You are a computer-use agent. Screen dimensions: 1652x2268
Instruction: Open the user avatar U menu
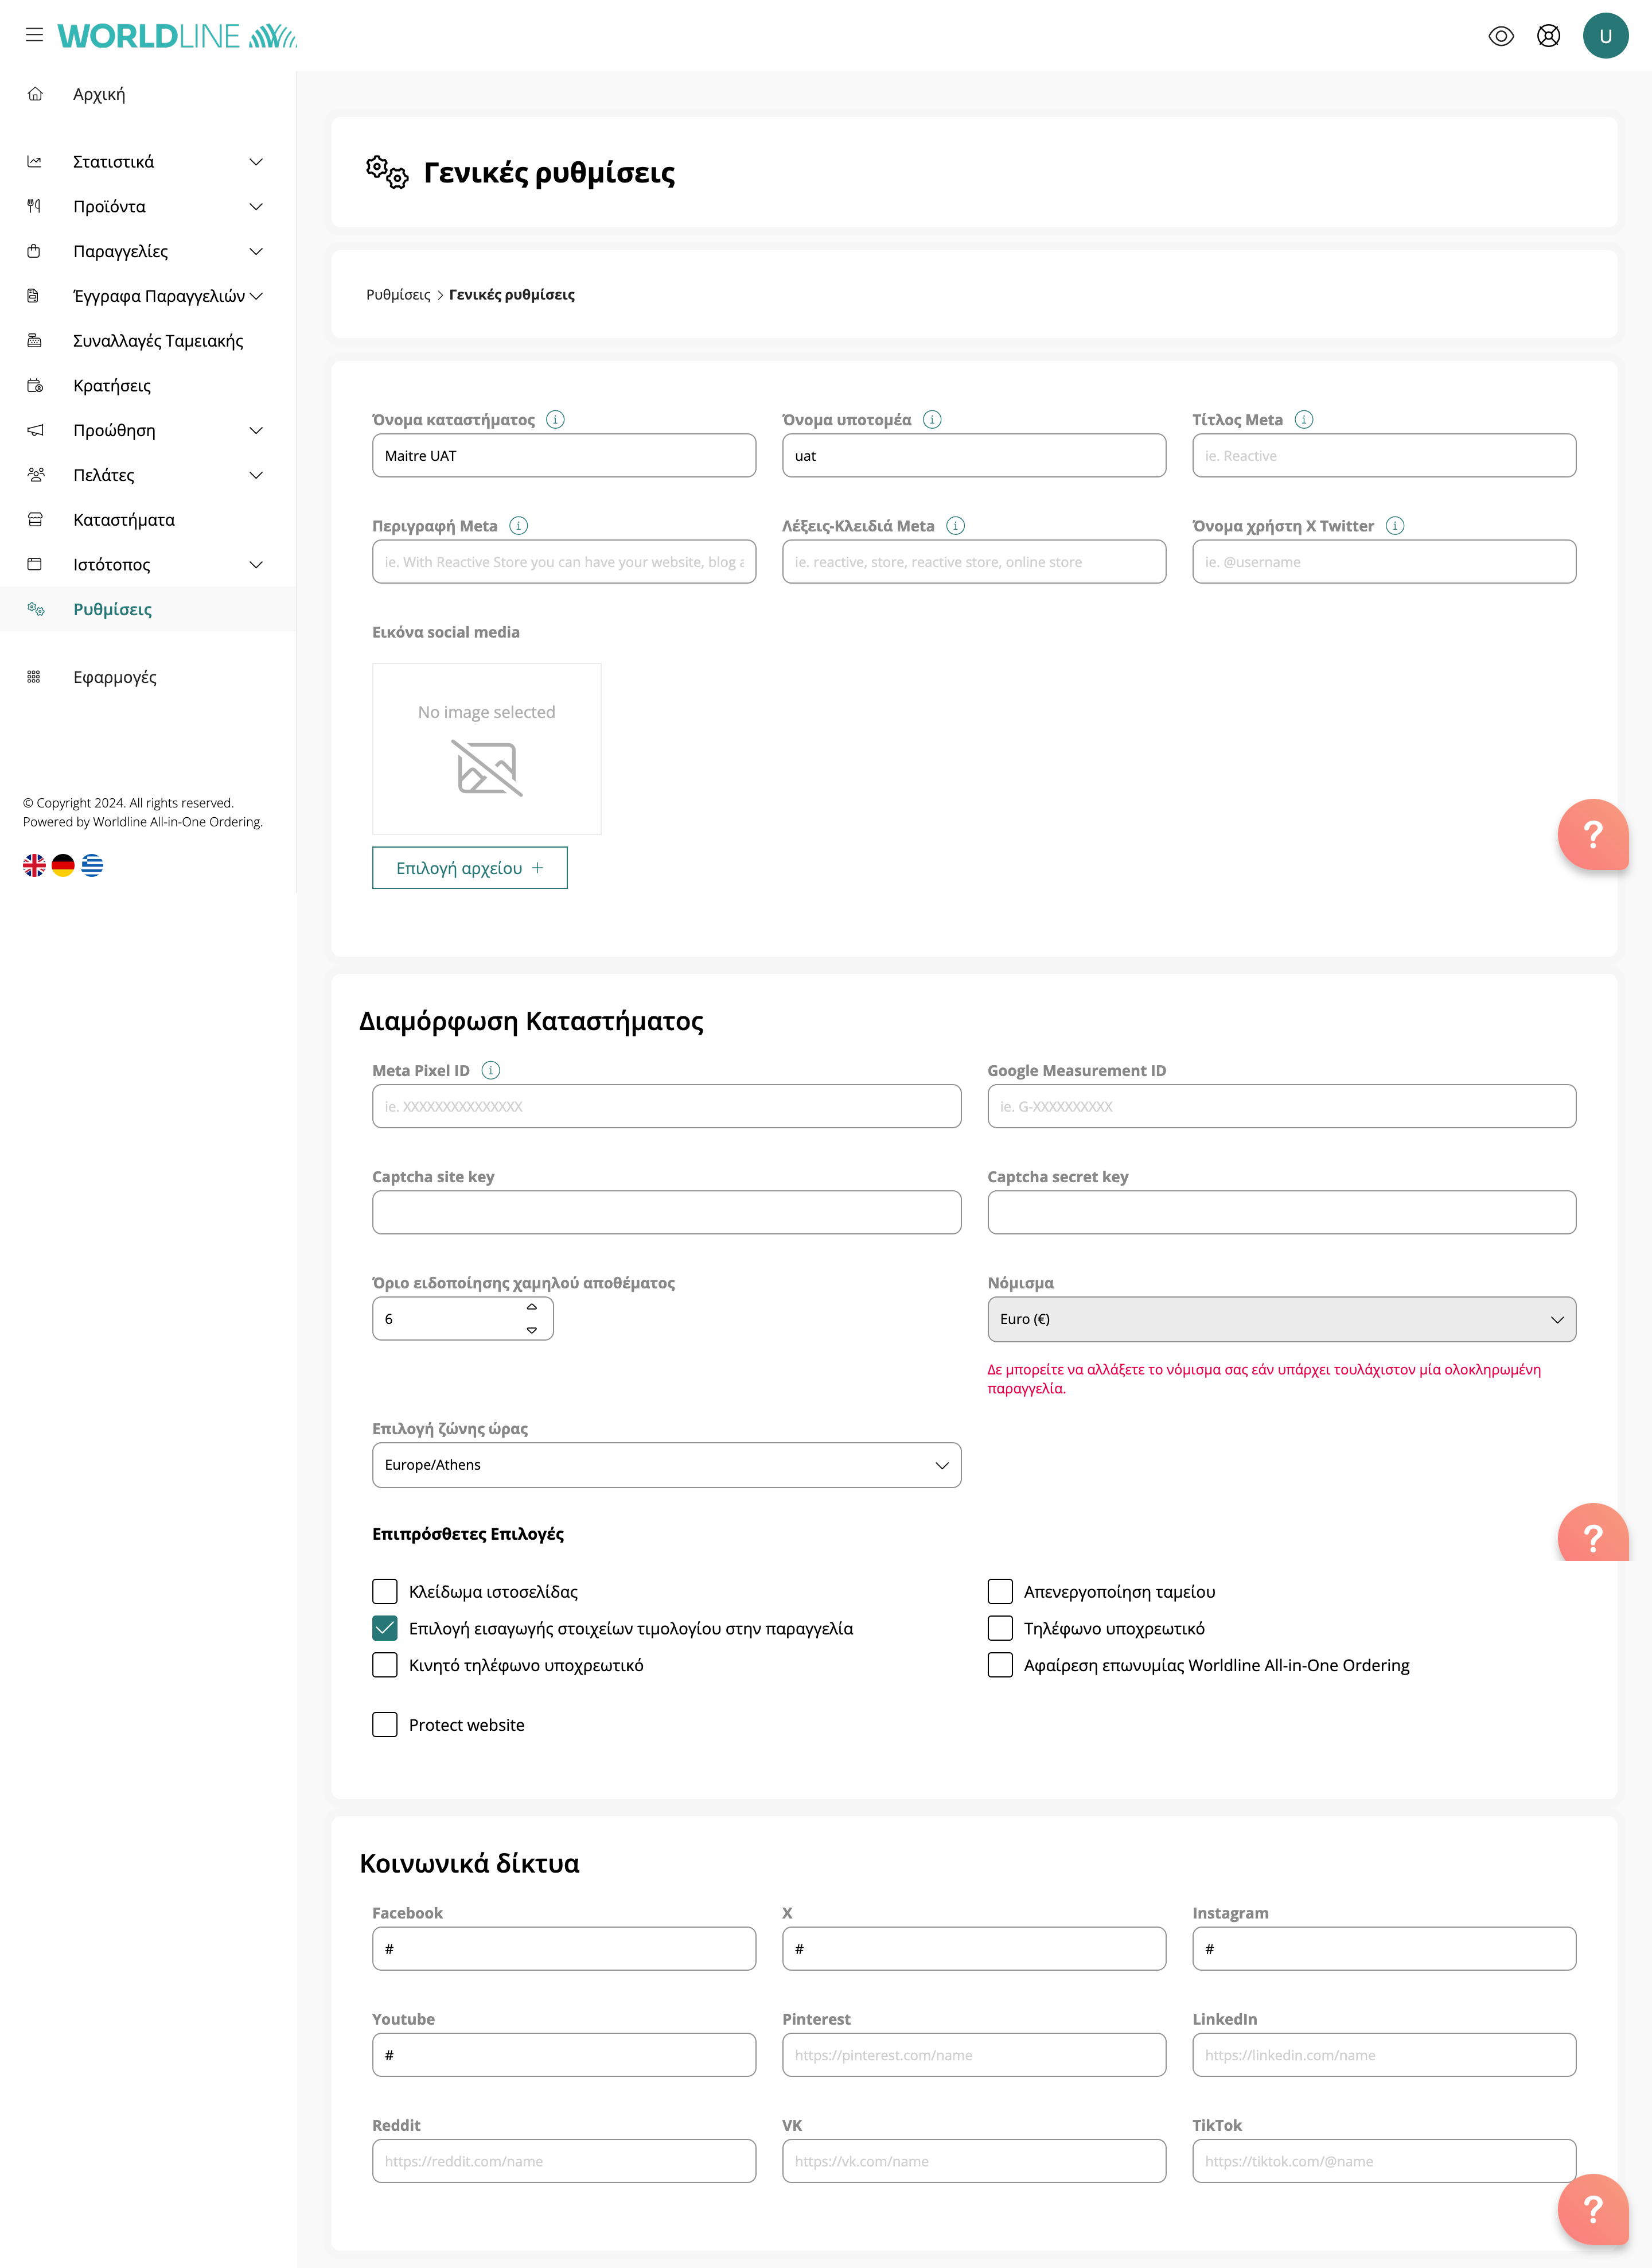pos(1605,36)
